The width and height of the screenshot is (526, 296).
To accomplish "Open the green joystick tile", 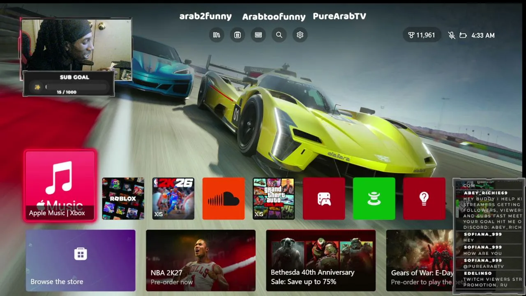I will [374, 199].
